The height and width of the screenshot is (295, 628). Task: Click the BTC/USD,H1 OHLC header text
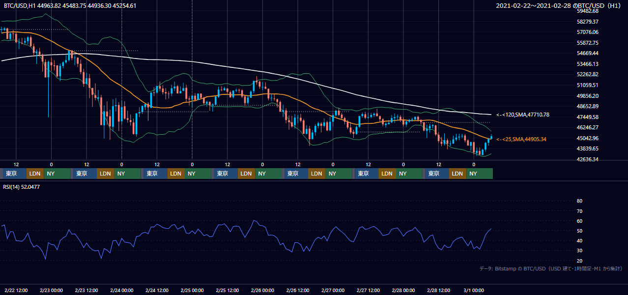tap(70, 6)
